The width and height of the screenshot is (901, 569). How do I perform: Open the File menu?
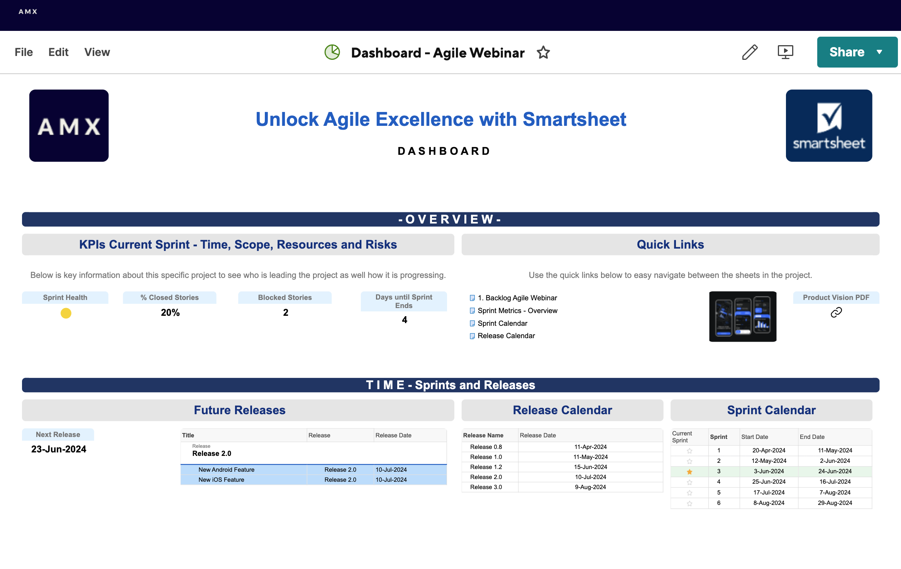tap(24, 52)
